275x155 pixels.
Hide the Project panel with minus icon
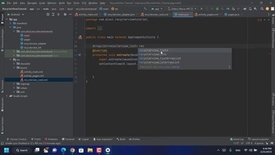click(70, 15)
